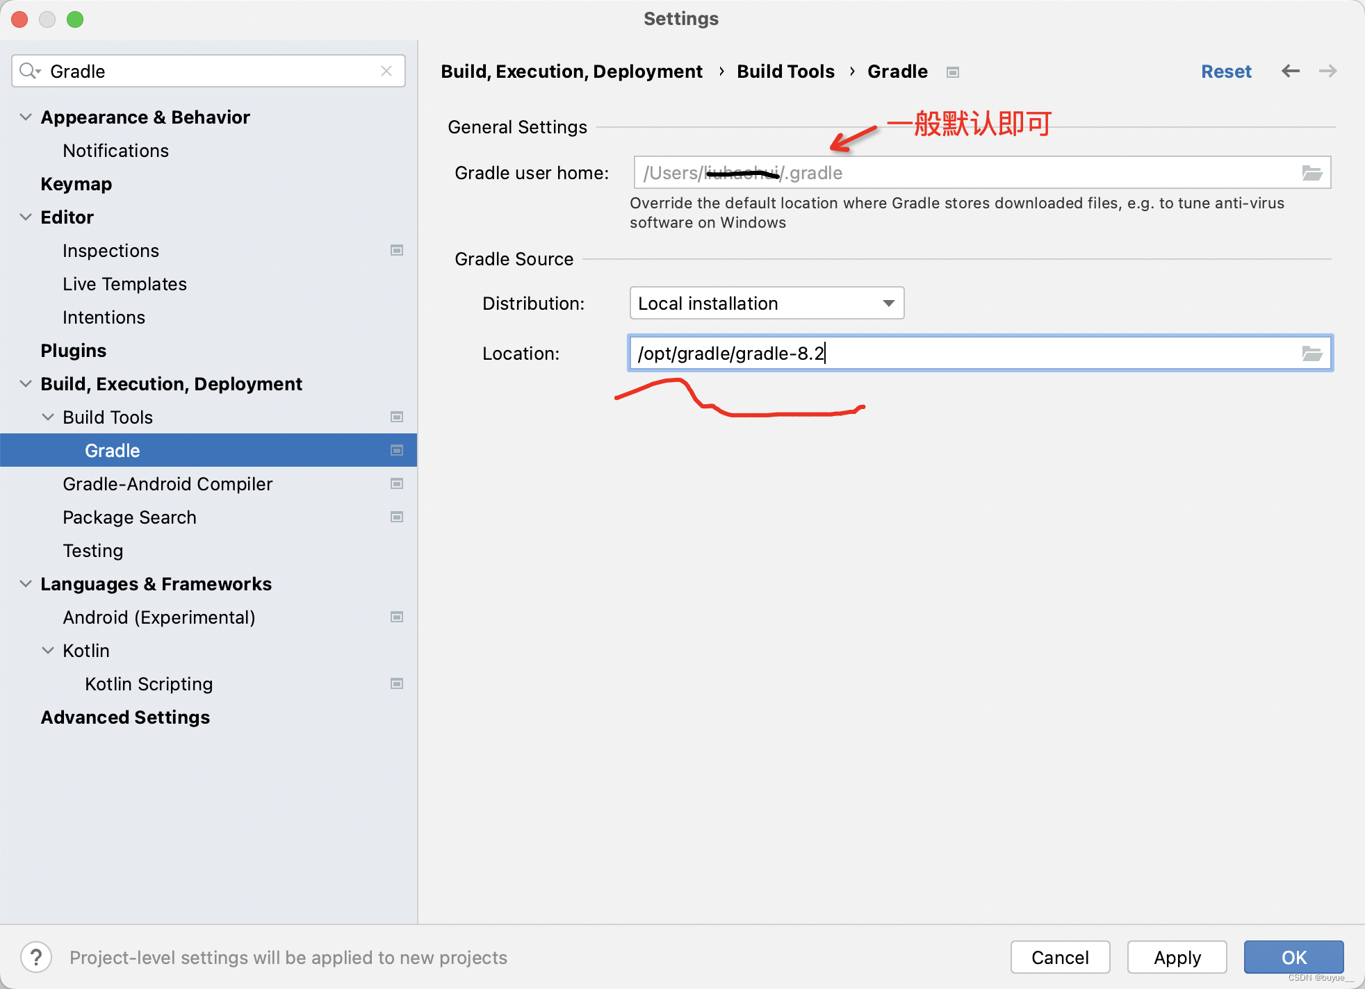The height and width of the screenshot is (989, 1365).
Task: Open the Distribution dropdown
Action: tap(767, 303)
